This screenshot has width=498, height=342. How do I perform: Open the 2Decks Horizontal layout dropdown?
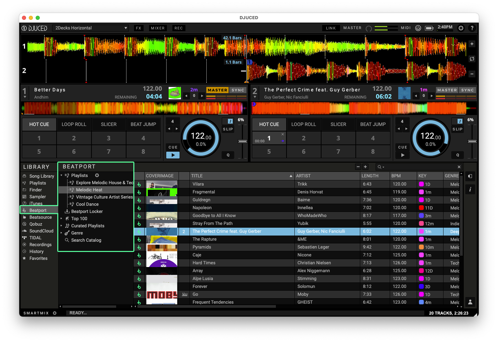click(90, 28)
